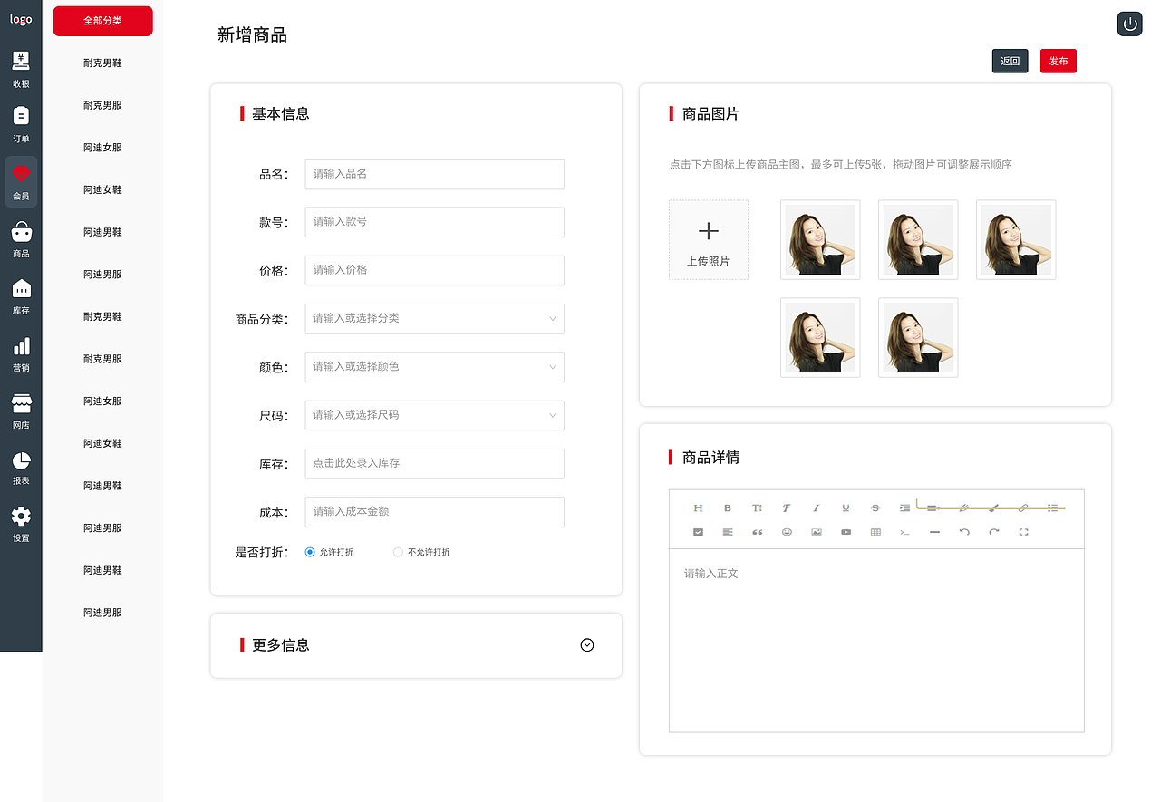
Task: Select the 允许打折 radio option
Action: 309,551
